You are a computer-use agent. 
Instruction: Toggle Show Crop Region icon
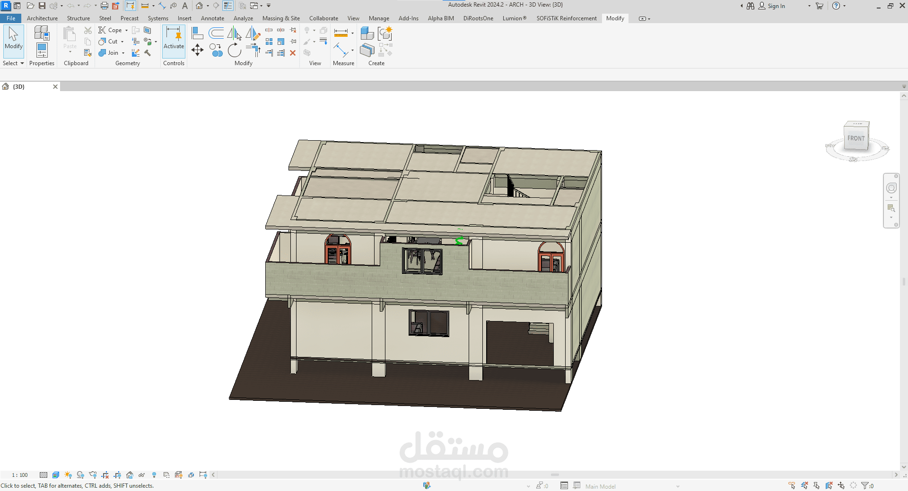(x=117, y=475)
